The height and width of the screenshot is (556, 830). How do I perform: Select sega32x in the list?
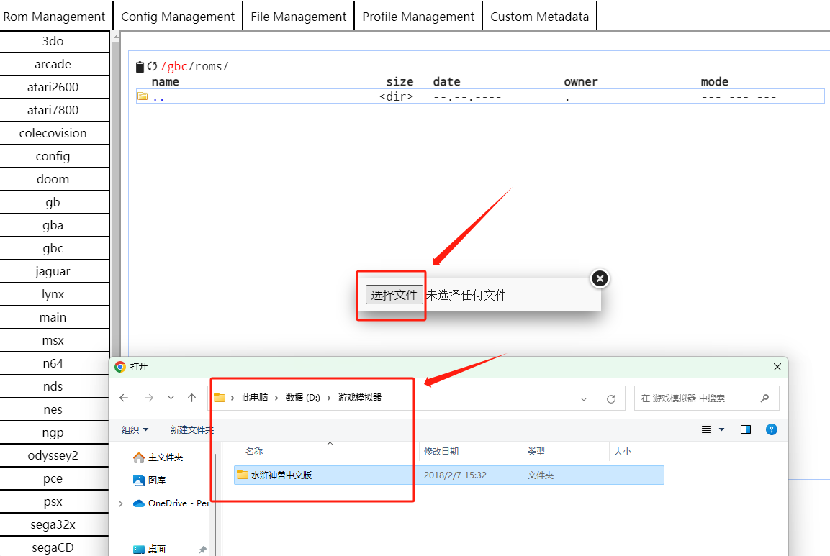point(53,524)
